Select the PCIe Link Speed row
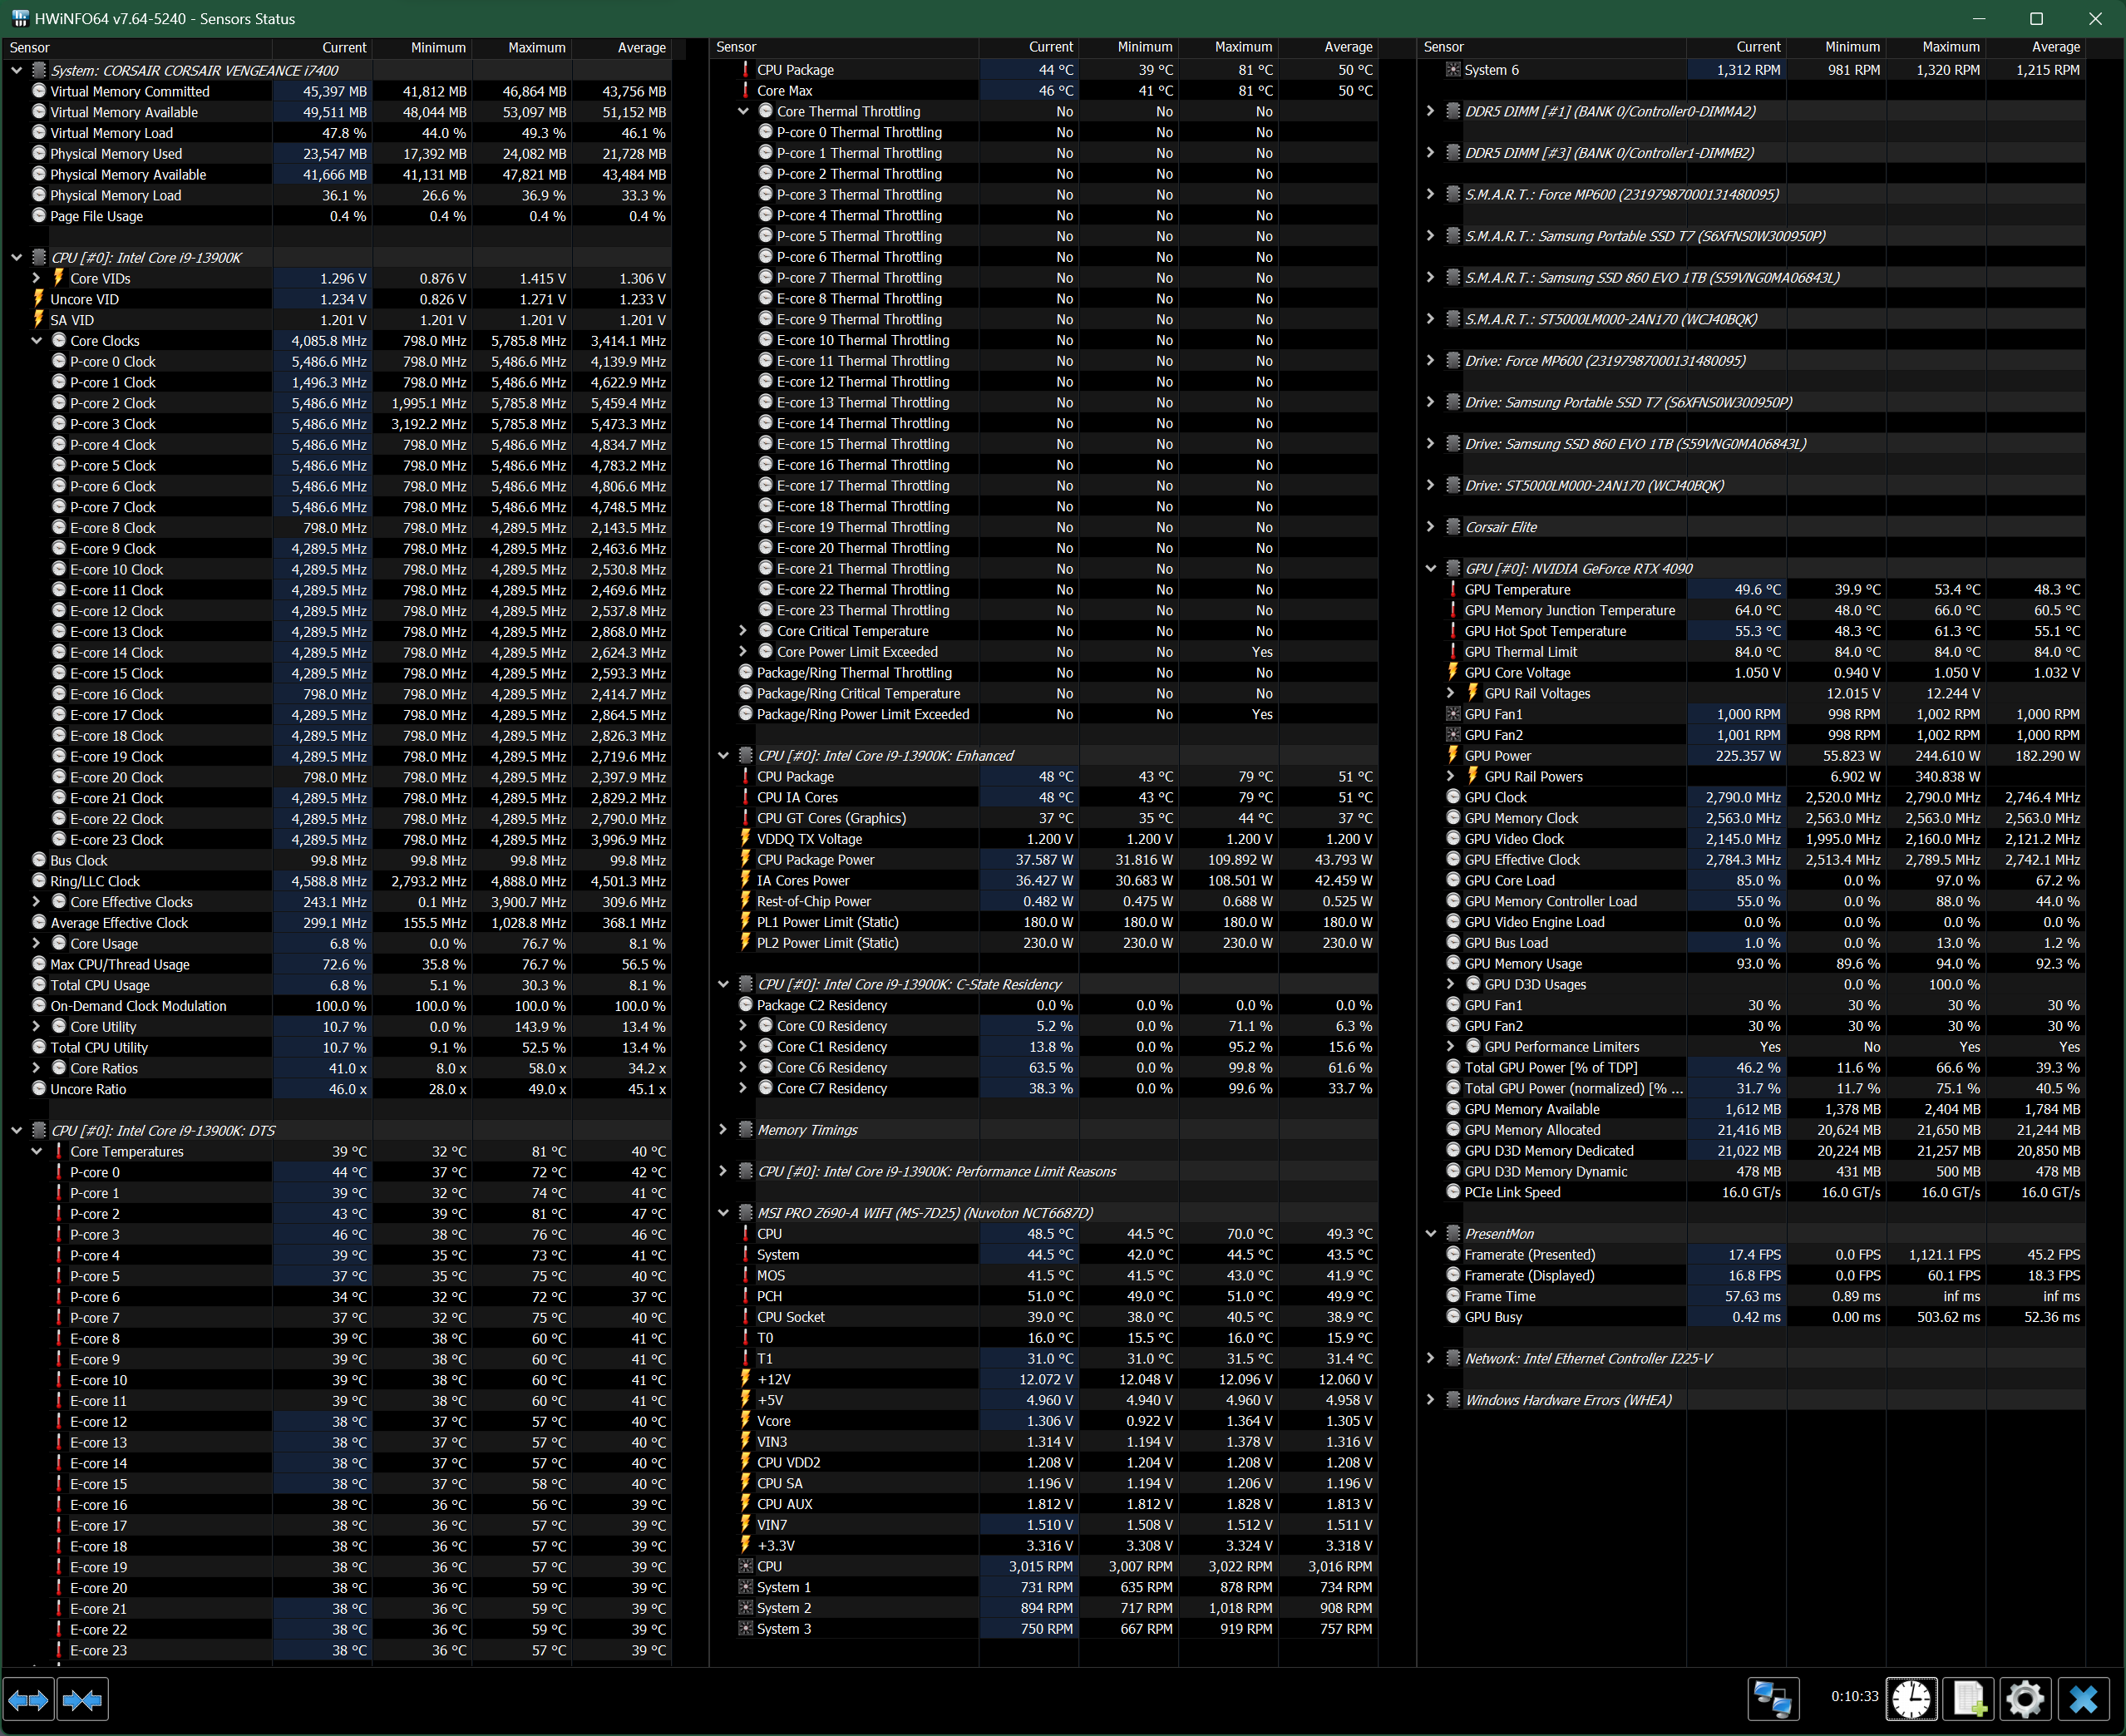 tap(1752, 1192)
